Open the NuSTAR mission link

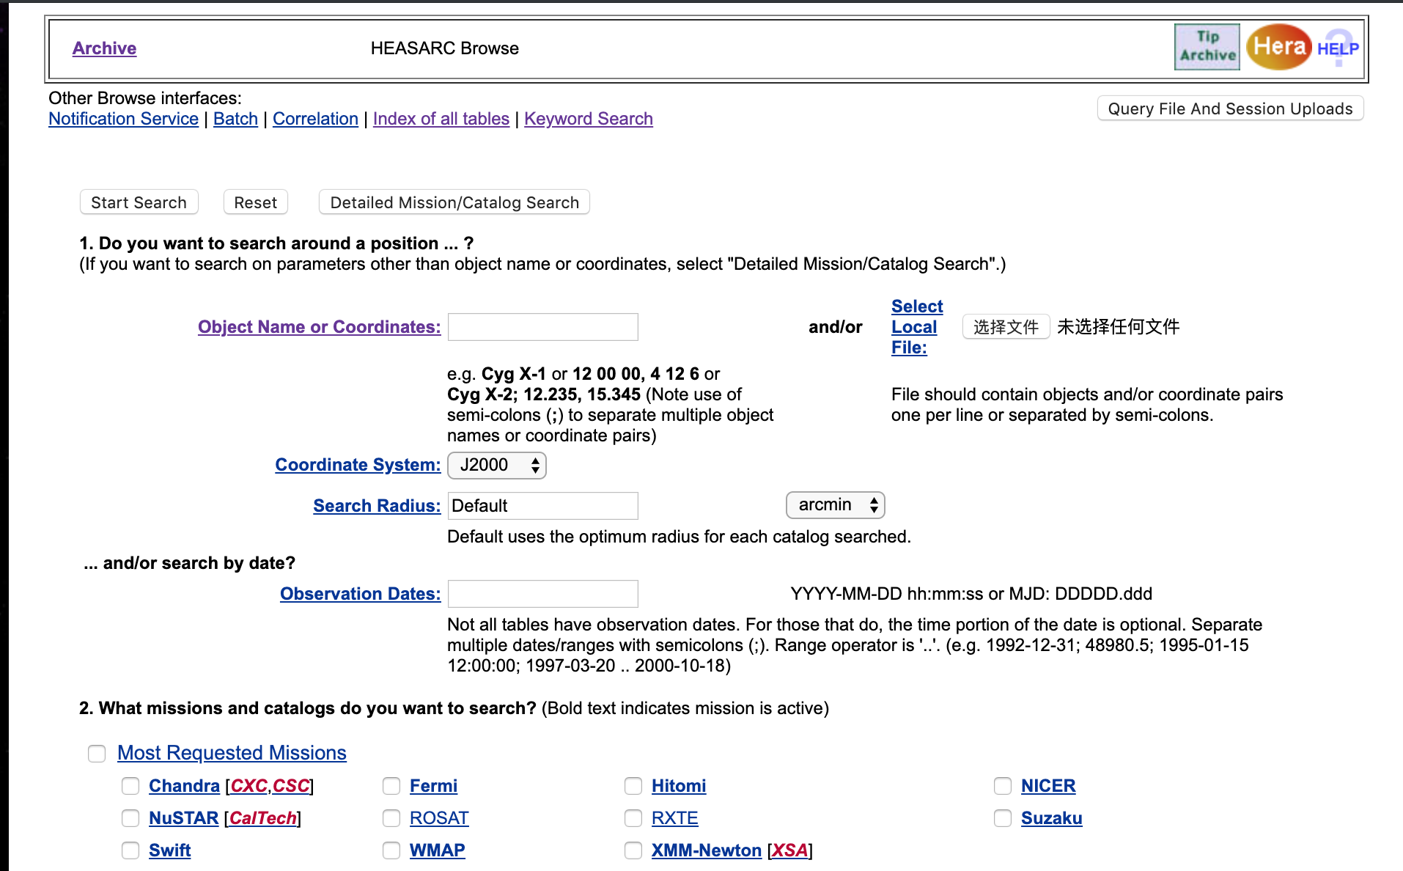(x=183, y=818)
